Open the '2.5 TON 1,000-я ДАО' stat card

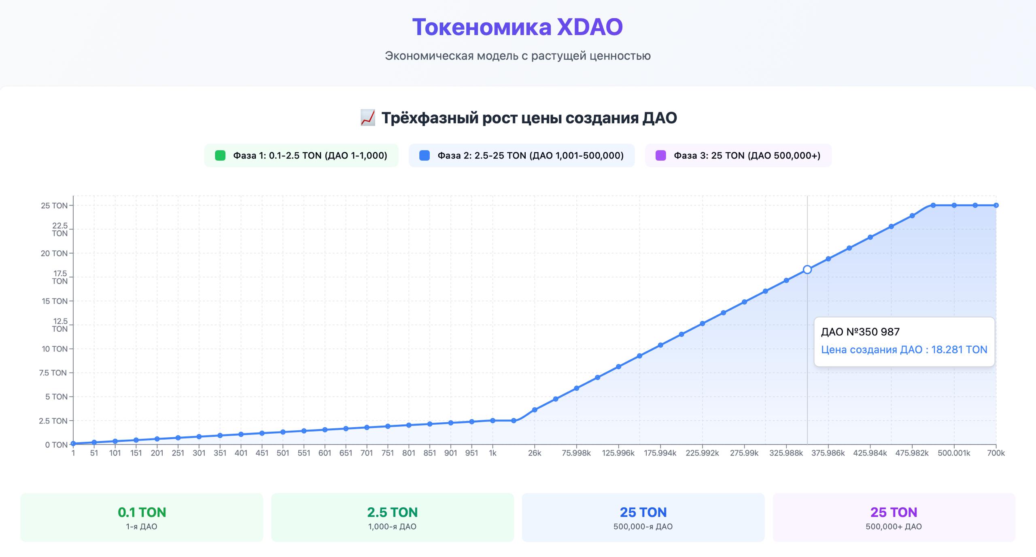[392, 517]
